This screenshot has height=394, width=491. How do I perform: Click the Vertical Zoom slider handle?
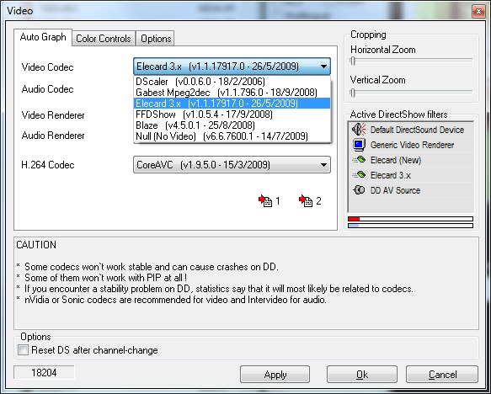[353, 93]
